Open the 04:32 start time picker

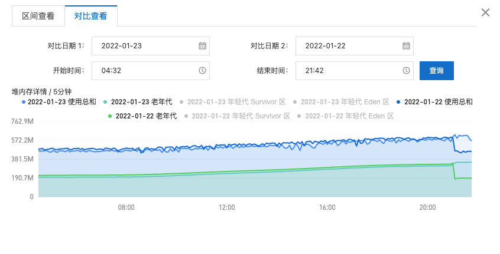tap(151, 71)
